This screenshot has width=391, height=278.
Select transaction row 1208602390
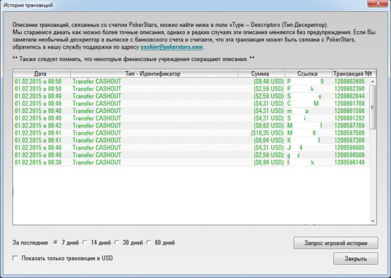191,89
